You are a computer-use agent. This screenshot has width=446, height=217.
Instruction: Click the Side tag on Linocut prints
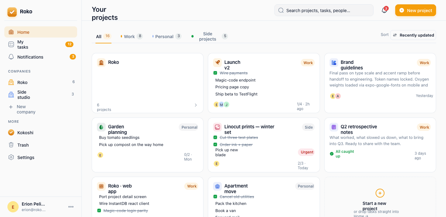coord(308,127)
